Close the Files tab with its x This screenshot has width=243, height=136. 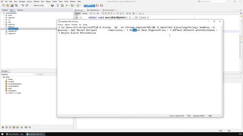[14, 10]
